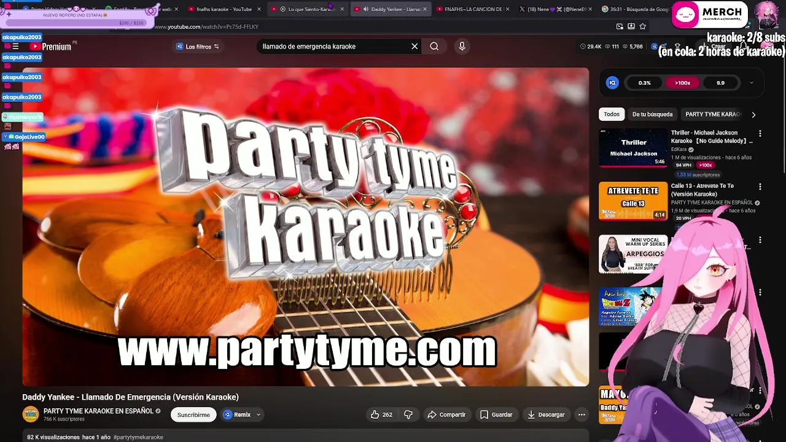Open Mini Vocal Warm Up Arpeggios thumbnail
This screenshot has width=786, height=442.
[x=633, y=254]
